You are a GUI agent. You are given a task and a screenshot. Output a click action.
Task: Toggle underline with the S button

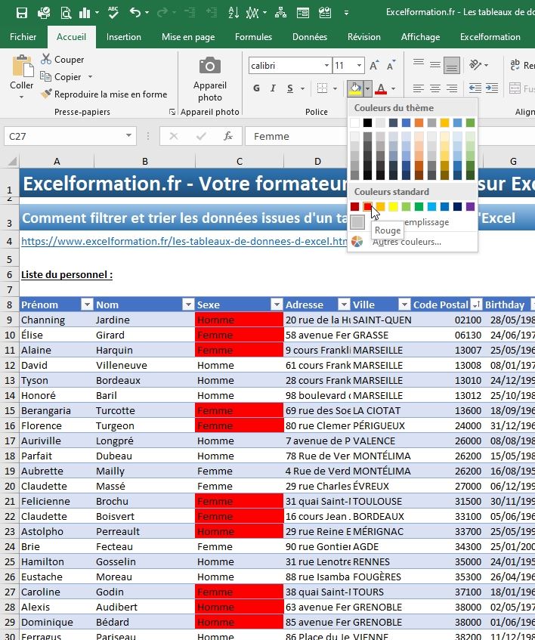[290, 88]
